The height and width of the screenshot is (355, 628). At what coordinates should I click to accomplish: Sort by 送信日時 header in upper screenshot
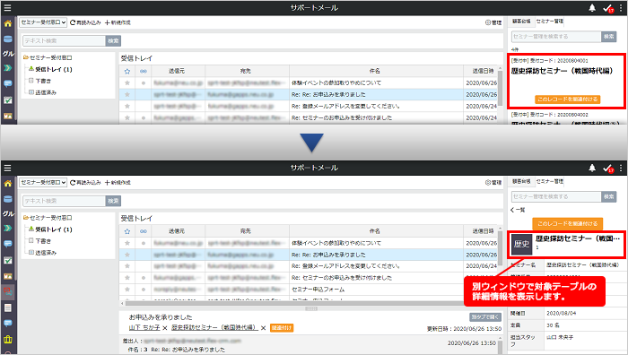(483, 71)
